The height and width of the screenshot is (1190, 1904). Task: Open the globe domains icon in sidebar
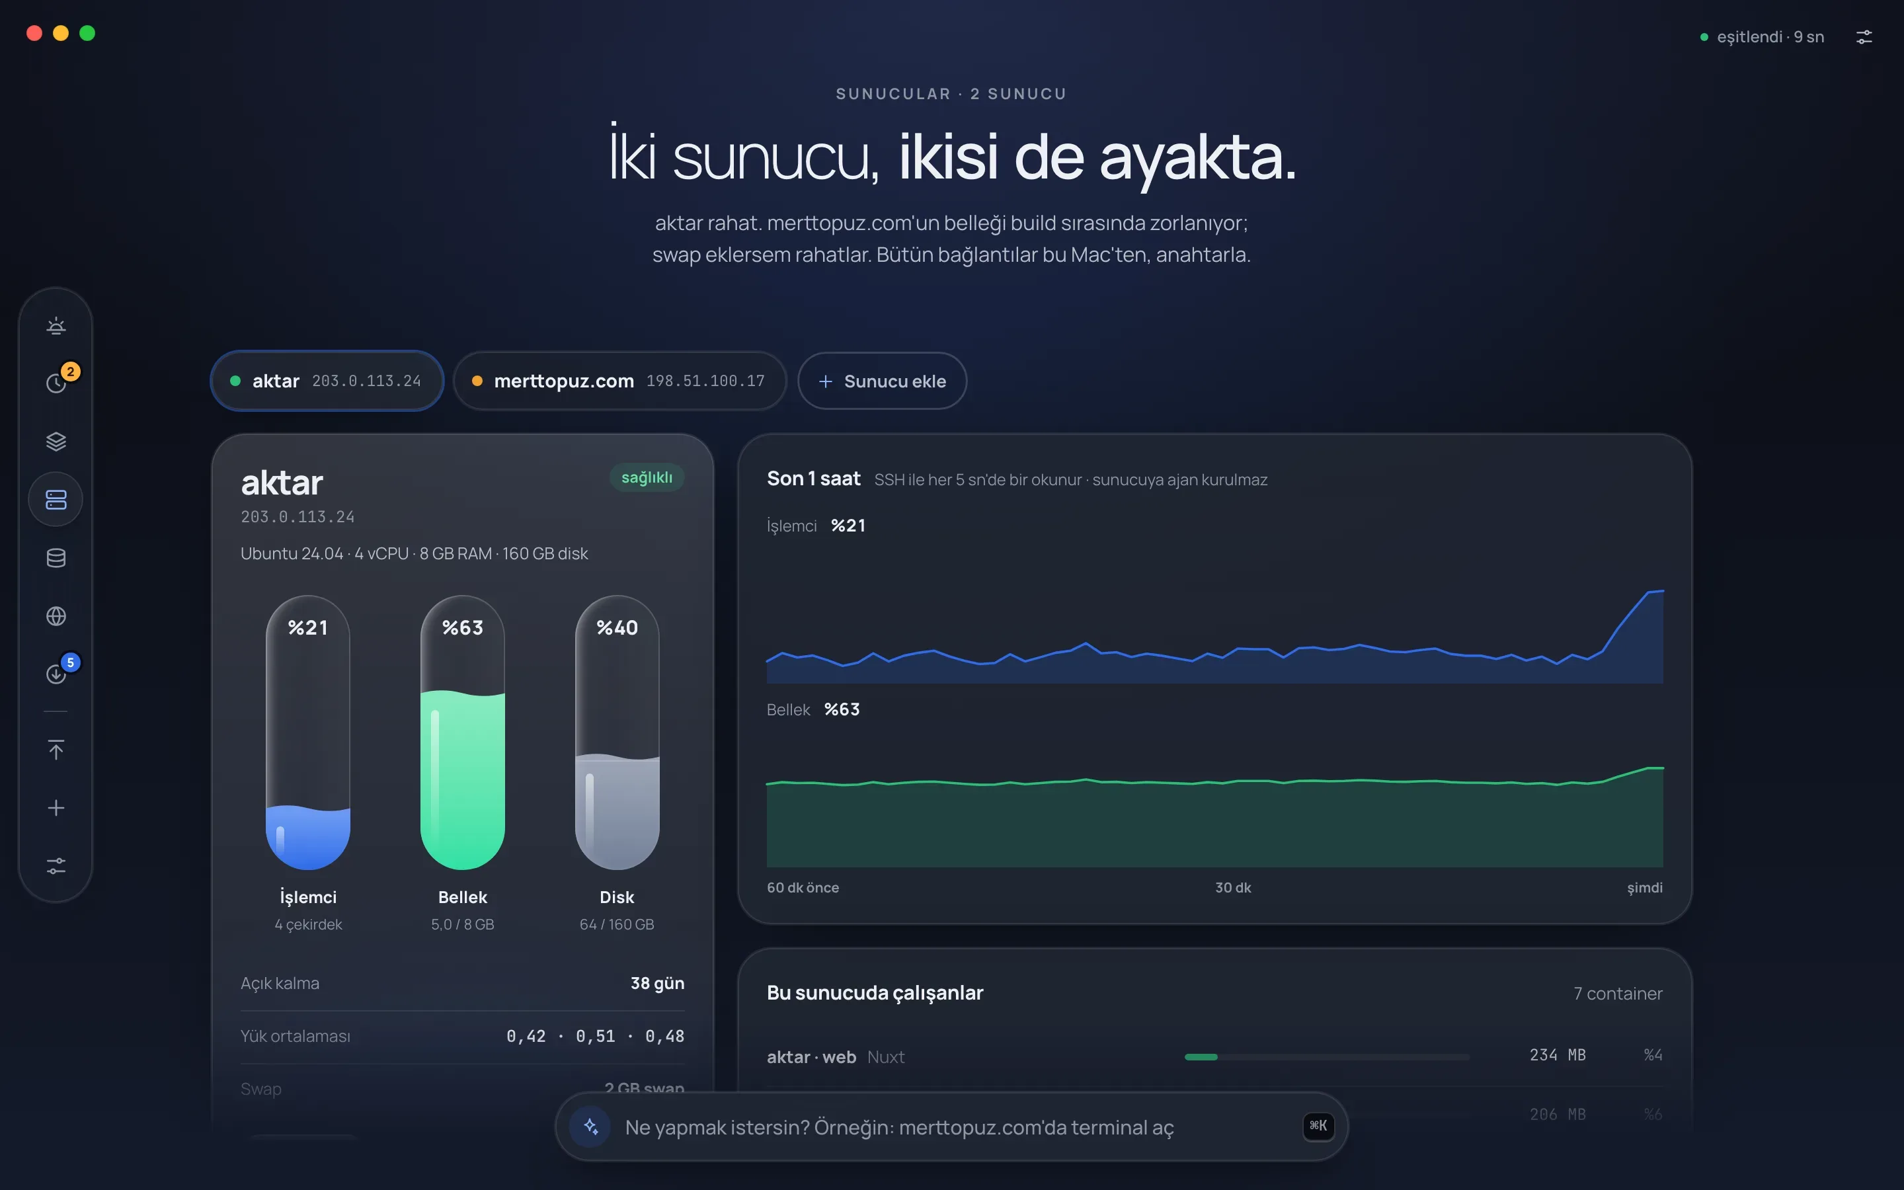[x=56, y=615]
